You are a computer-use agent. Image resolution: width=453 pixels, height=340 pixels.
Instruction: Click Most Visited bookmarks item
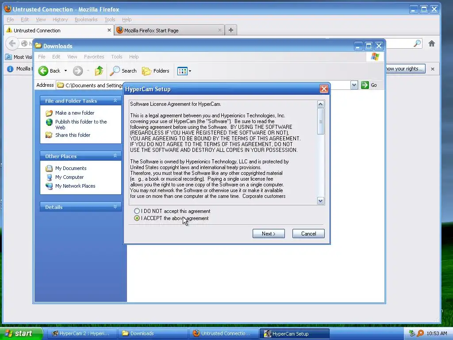pyautogui.click(x=19, y=57)
